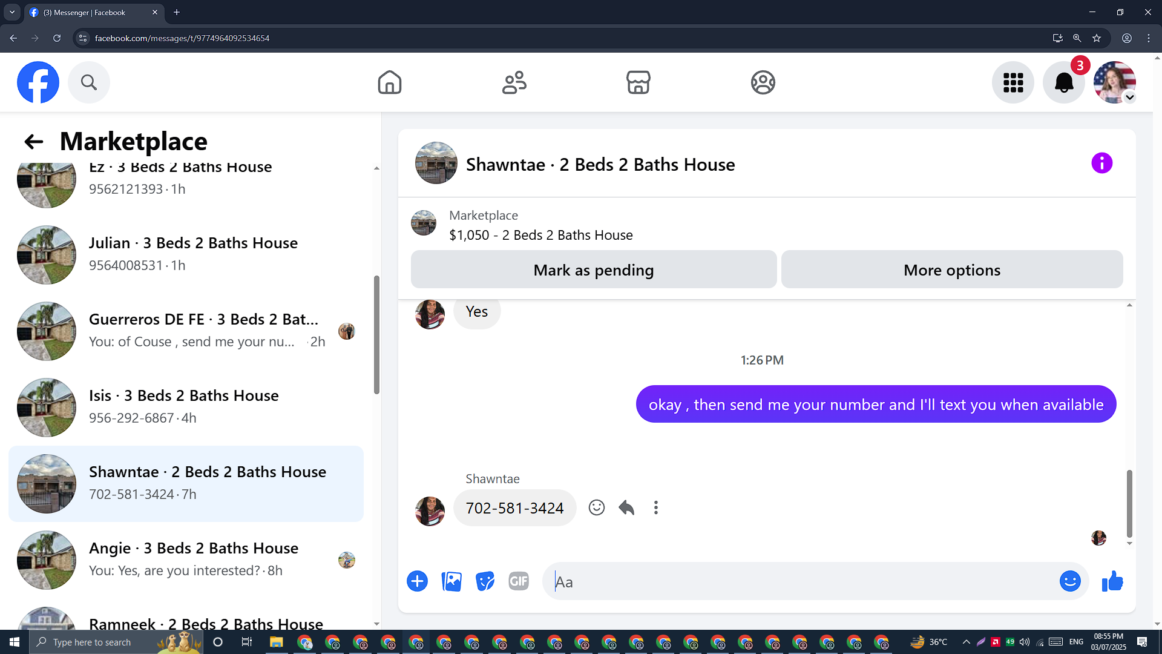Viewport: 1162px width, 654px height.
Task: Open the notifications bell
Action: (1063, 82)
